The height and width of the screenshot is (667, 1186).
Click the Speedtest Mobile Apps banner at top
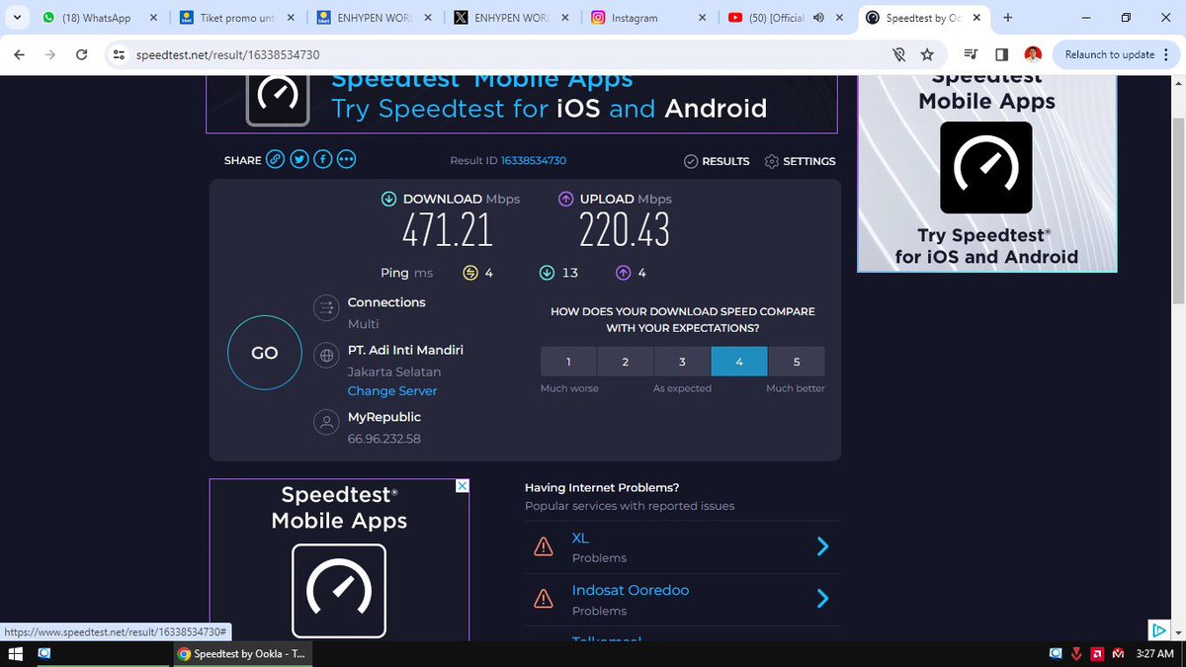click(x=522, y=103)
